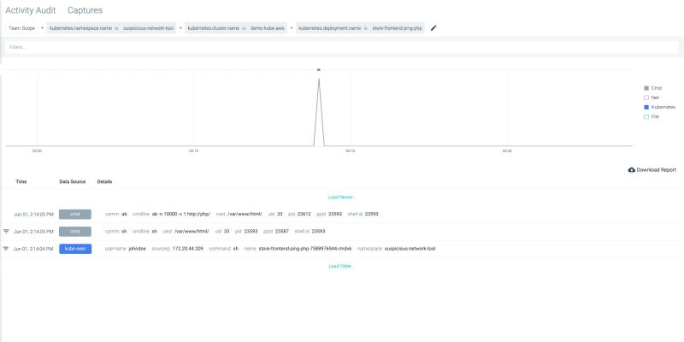This screenshot has height=342, width=684.
Task: Select cmdline ab -n 10000 -c 1 http://php/
Action: tap(181, 215)
